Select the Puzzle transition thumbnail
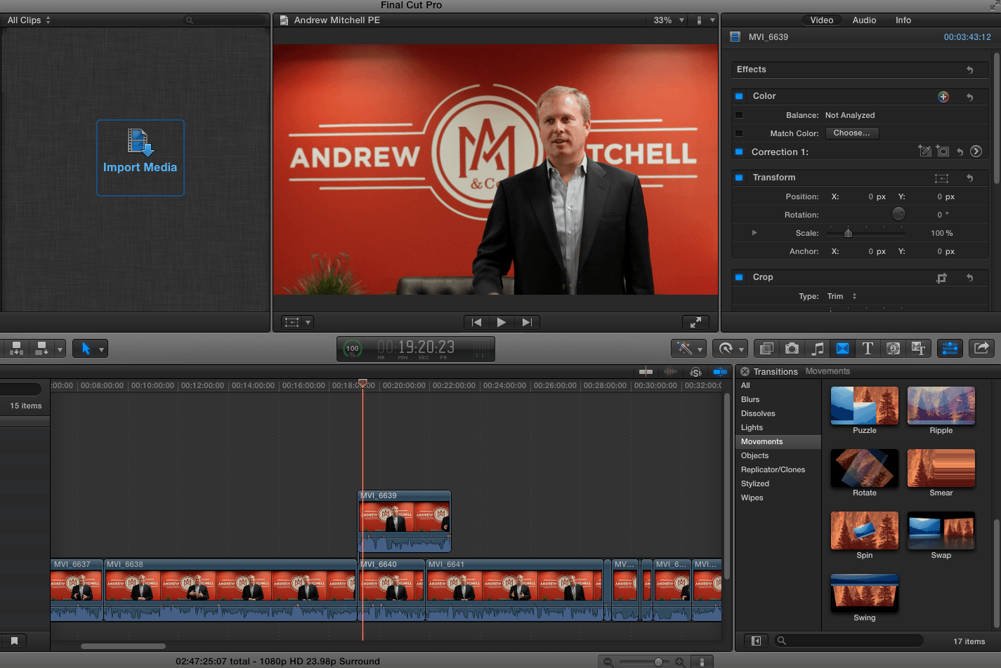This screenshot has width=1001, height=668. [x=865, y=406]
